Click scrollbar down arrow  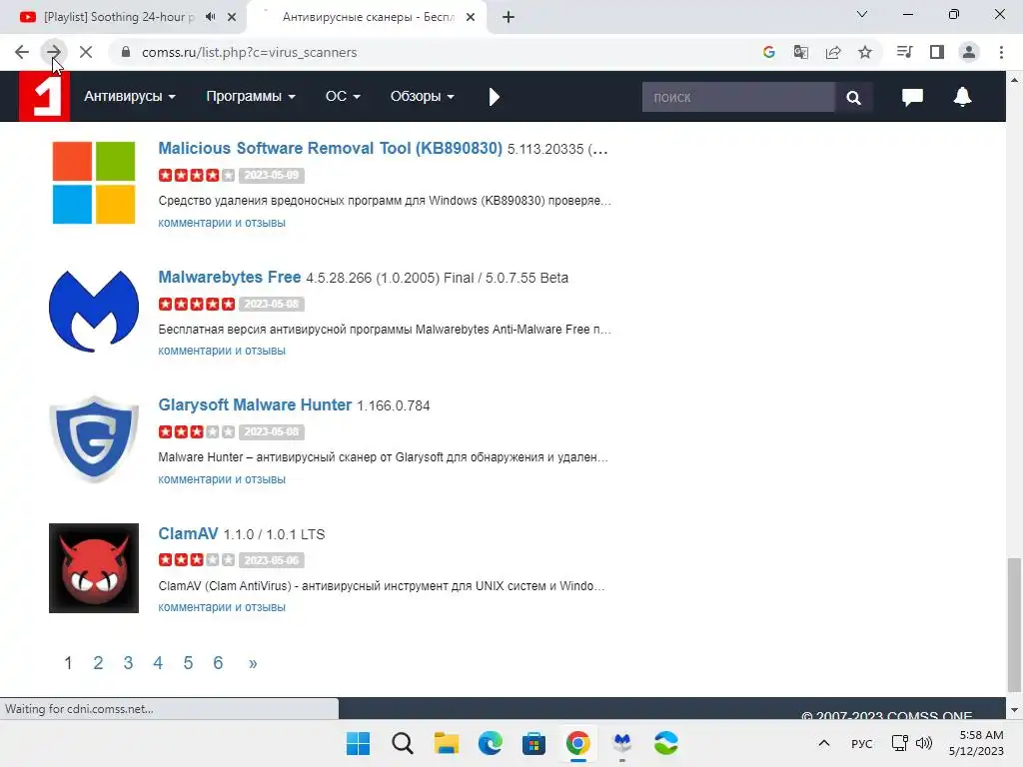click(x=1014, y=710)
